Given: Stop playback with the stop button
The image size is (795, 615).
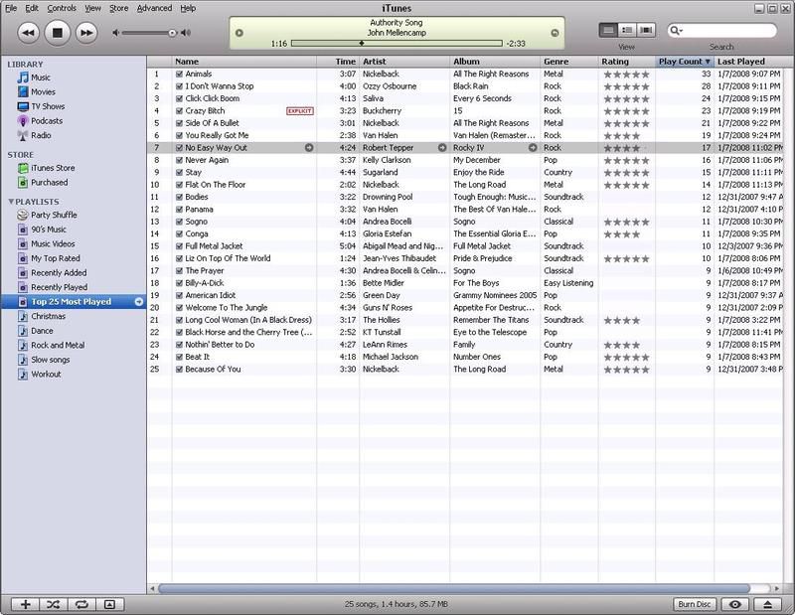Looking at the screenshot, I should (x=58, y=33).
